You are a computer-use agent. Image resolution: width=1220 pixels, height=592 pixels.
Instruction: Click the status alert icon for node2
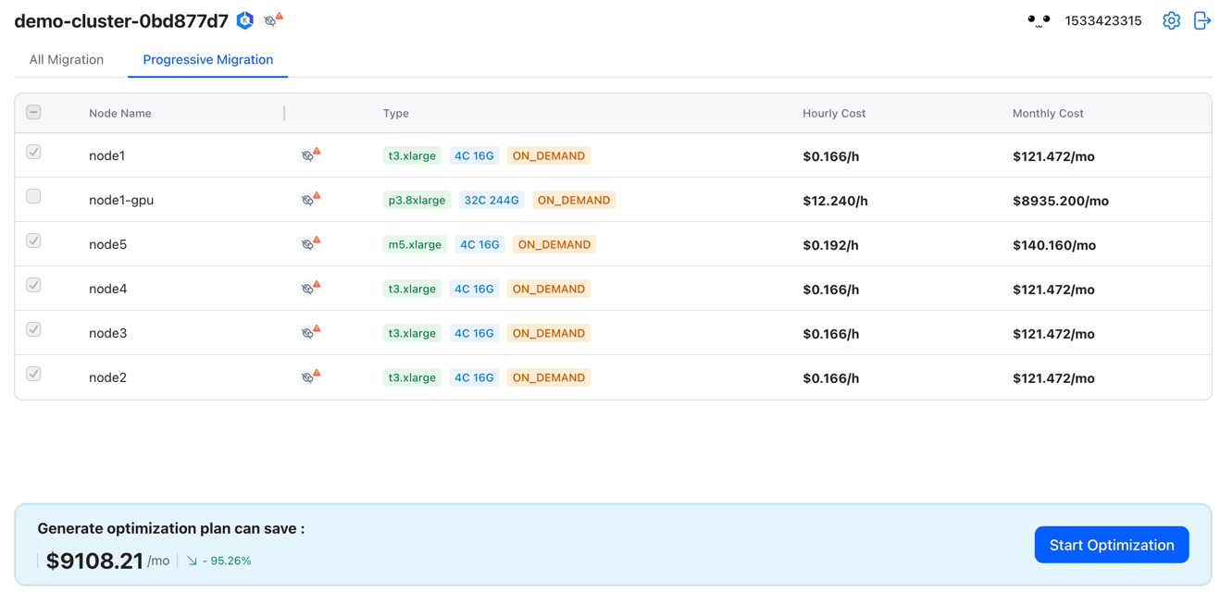pyautogui.click(x=310, y=377)
